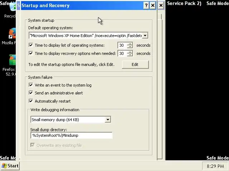This screenshot has width=229, height=171.
Task: Close the Startup and Recovery dialog
Action: 153,6
